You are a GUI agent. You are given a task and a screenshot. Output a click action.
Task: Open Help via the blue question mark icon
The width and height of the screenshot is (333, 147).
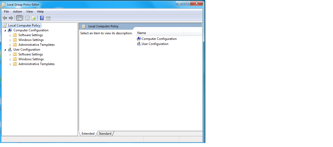click(x=42, y=18)
